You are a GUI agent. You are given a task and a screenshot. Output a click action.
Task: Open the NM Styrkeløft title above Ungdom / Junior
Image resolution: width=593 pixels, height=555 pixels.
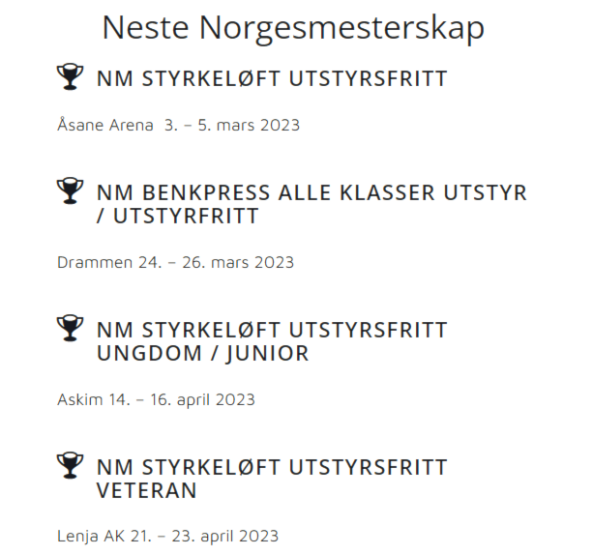coord(272,330)
